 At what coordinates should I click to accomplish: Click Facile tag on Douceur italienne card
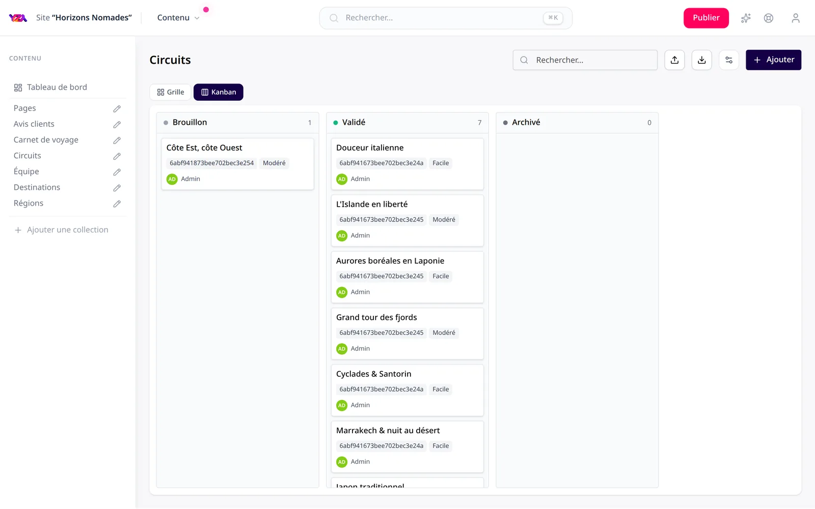[441, 163]
